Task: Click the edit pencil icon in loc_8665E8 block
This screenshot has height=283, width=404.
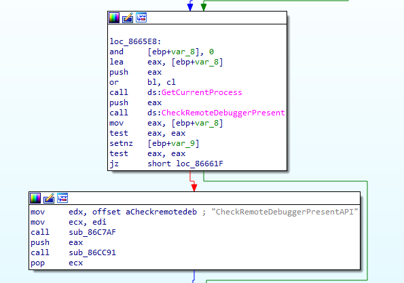Action: pyautogui.click(x=128, y=18)
